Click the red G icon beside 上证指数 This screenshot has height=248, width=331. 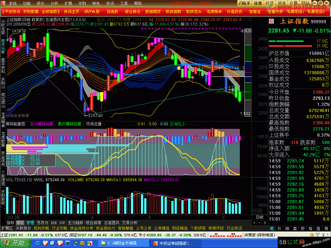[271, 21]
